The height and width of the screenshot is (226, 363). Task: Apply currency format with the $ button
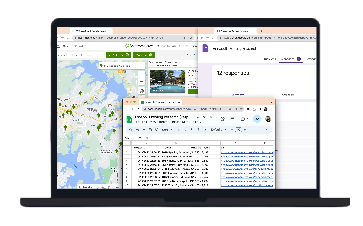click(179, 130)
